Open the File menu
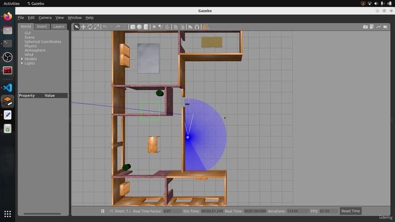Image resolution: width=395 pixels, height=222 pixels. pyautogui.click(x=21, y=18)
